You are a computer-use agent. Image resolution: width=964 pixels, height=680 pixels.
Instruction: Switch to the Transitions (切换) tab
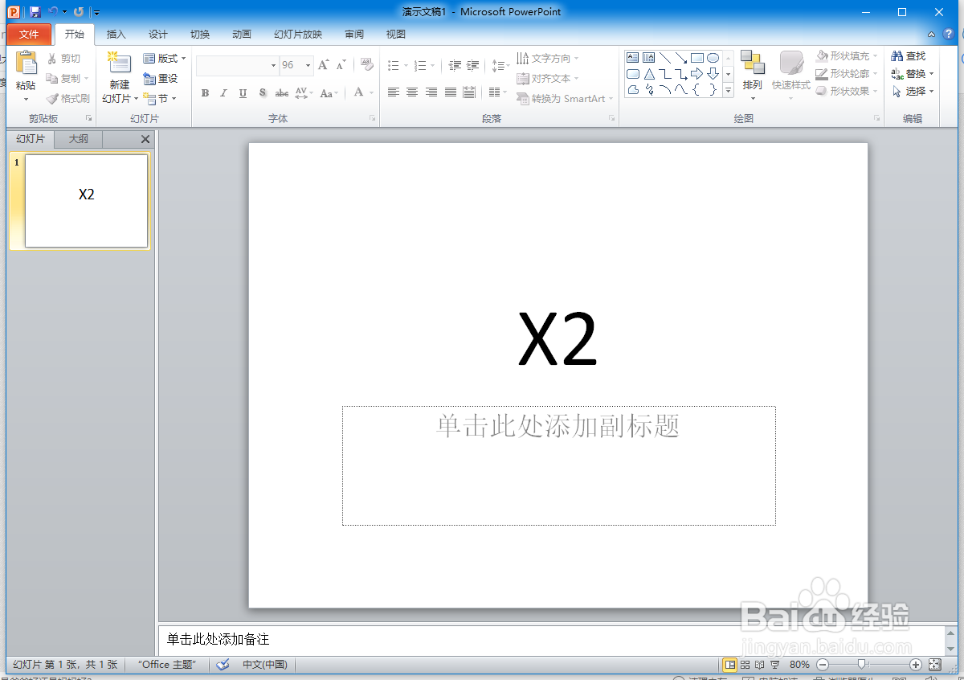(x=200, y=35)
